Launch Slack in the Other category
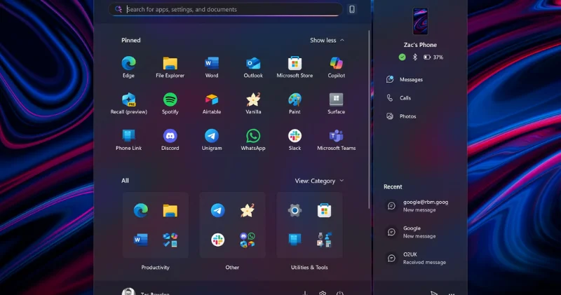 click(217, 240)
